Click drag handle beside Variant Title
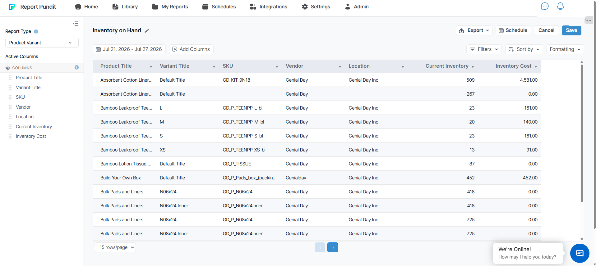The height and width of the screenshot is (266, 596). click(x=10, y=88)
